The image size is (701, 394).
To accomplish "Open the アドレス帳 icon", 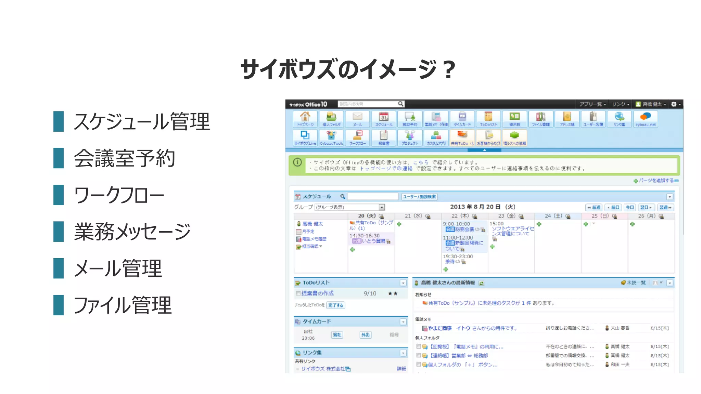I will coord(567,119).
